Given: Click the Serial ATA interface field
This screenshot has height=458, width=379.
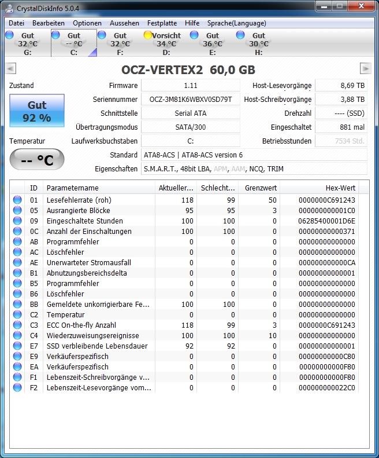Looking at the screenshot, I should pos(191,113).
